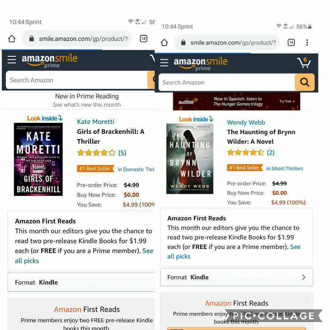Tap the home icon in right browser bar
This screenshot has width=330, height=330.
coord(164,42)
